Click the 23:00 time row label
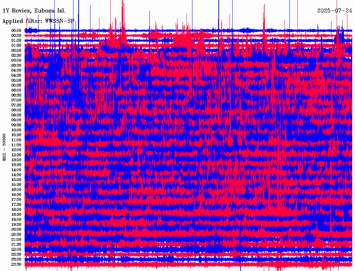The width and height of the screenshot is (355, 271). point(16,259)
